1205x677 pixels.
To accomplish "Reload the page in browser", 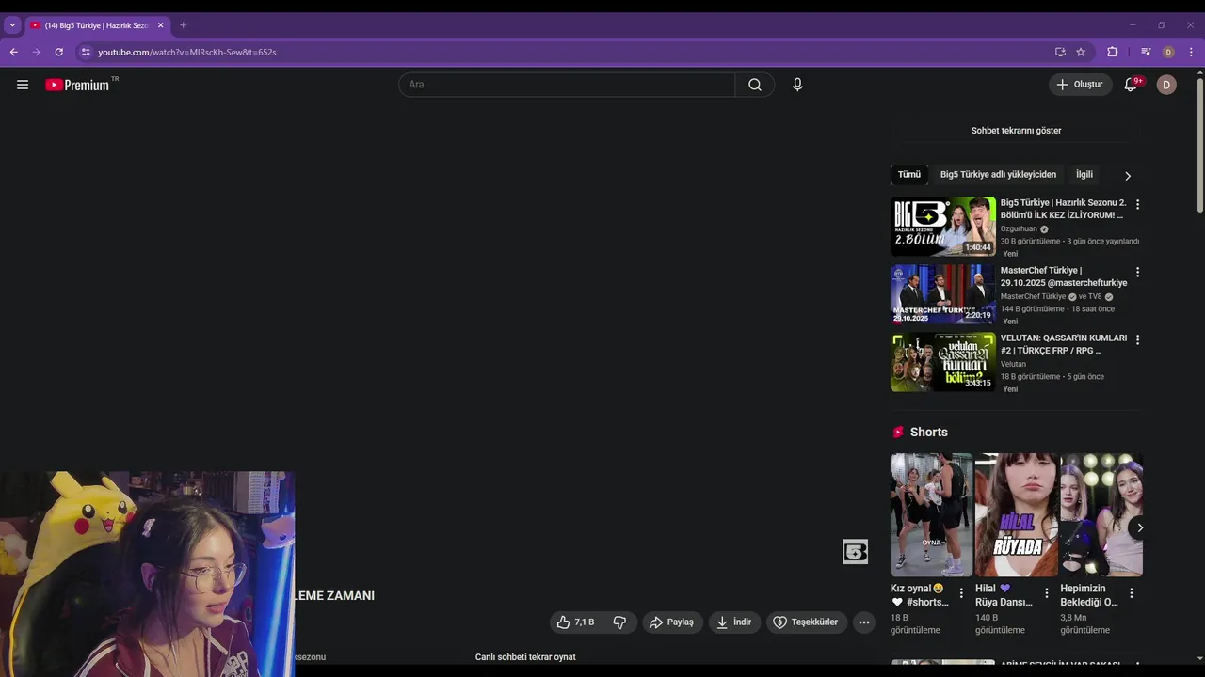I will coord(58,52).
